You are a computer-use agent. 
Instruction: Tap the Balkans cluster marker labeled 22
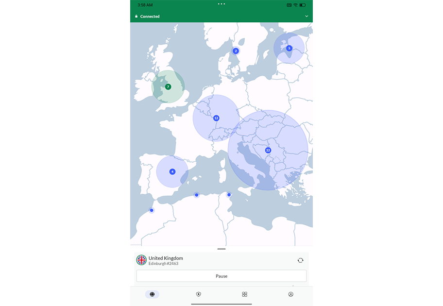point(268,150)
